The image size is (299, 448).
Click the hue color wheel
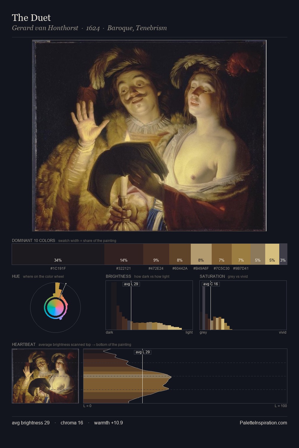(56, 307)
